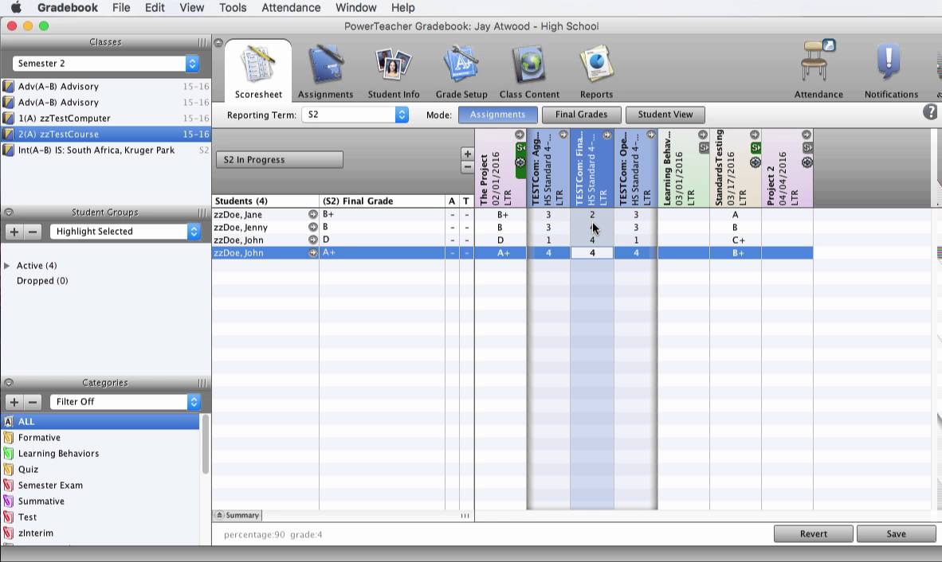Add a student group with plus button
This screenshot has width=942, height=562.
tap(14, 232)
